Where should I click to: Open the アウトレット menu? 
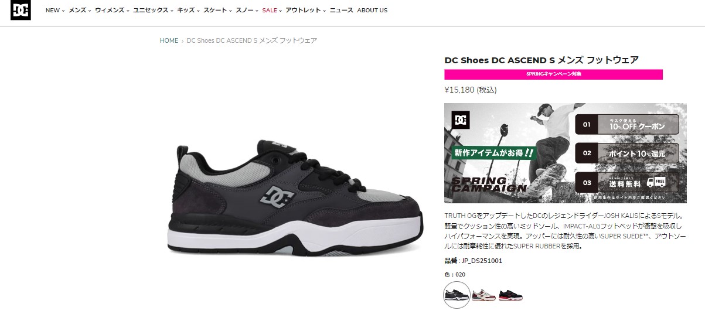pos(305,11)
